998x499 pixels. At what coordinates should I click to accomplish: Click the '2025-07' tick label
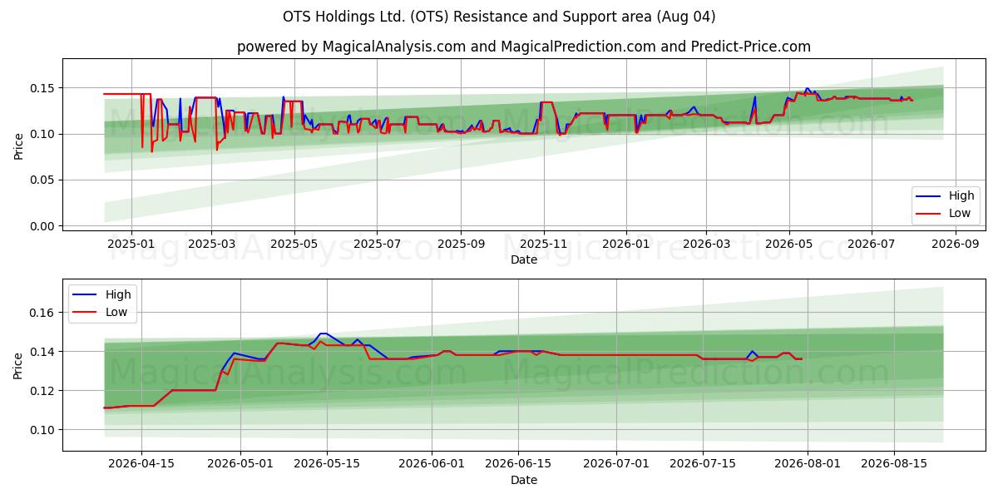(x=378, y=244)
